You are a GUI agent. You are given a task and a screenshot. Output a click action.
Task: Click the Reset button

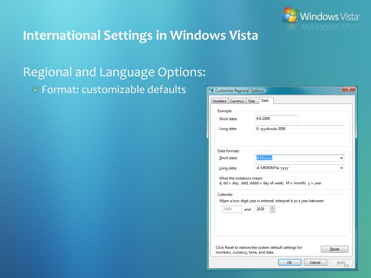334,249
